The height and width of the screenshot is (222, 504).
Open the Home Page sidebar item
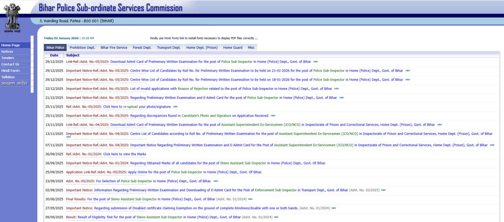[x=11, y=45]
